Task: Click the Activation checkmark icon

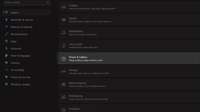Action: point(63,110)
